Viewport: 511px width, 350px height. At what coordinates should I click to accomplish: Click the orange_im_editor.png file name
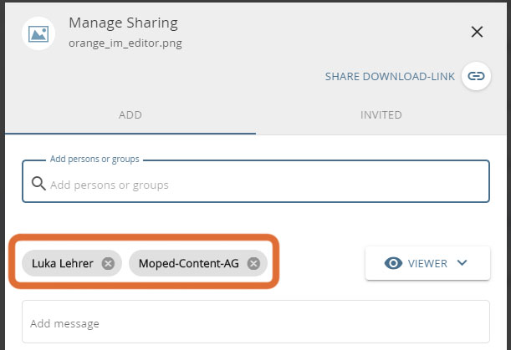click(125, 43)
